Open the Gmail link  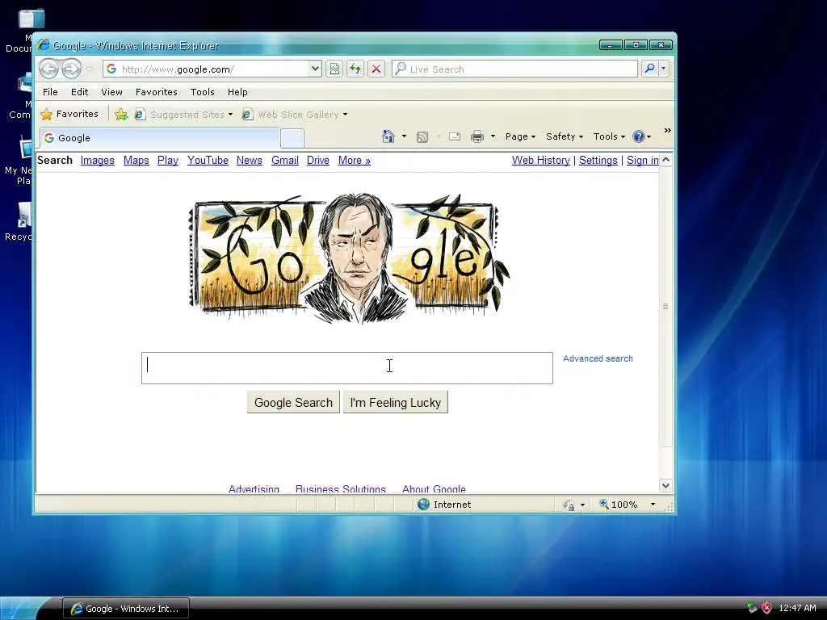(285, 161)
